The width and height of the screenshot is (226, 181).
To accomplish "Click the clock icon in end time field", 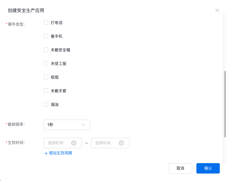I will pyautogui.click(x=121, y=143).
